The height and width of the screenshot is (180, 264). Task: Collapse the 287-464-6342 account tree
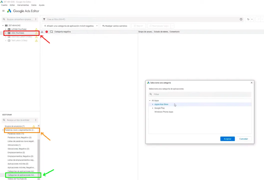coord(3,26)
